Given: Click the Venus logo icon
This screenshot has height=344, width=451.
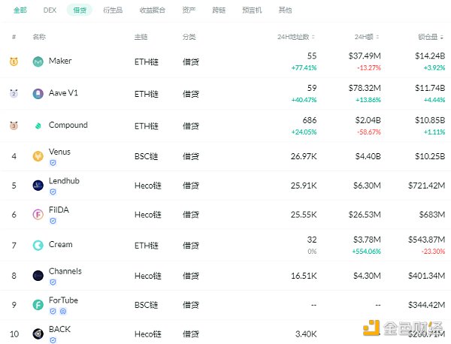Looking at the screenshot, I should point(38,156).
